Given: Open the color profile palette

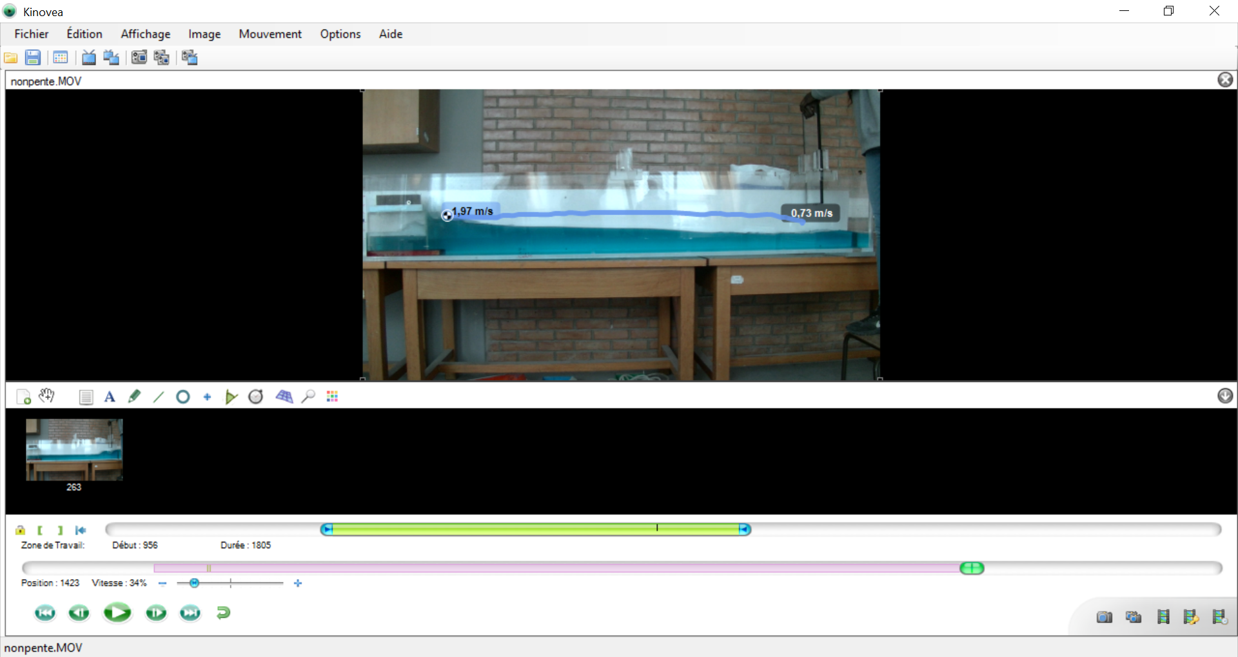Looking at the screenshot, I should 332,397.
